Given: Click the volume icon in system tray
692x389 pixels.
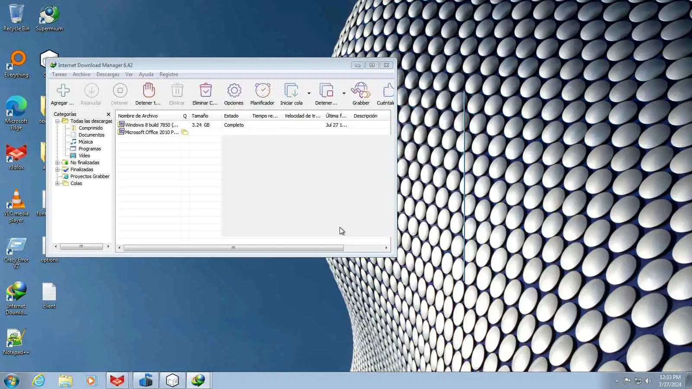Looking at the screenshot, I should 648,381.
